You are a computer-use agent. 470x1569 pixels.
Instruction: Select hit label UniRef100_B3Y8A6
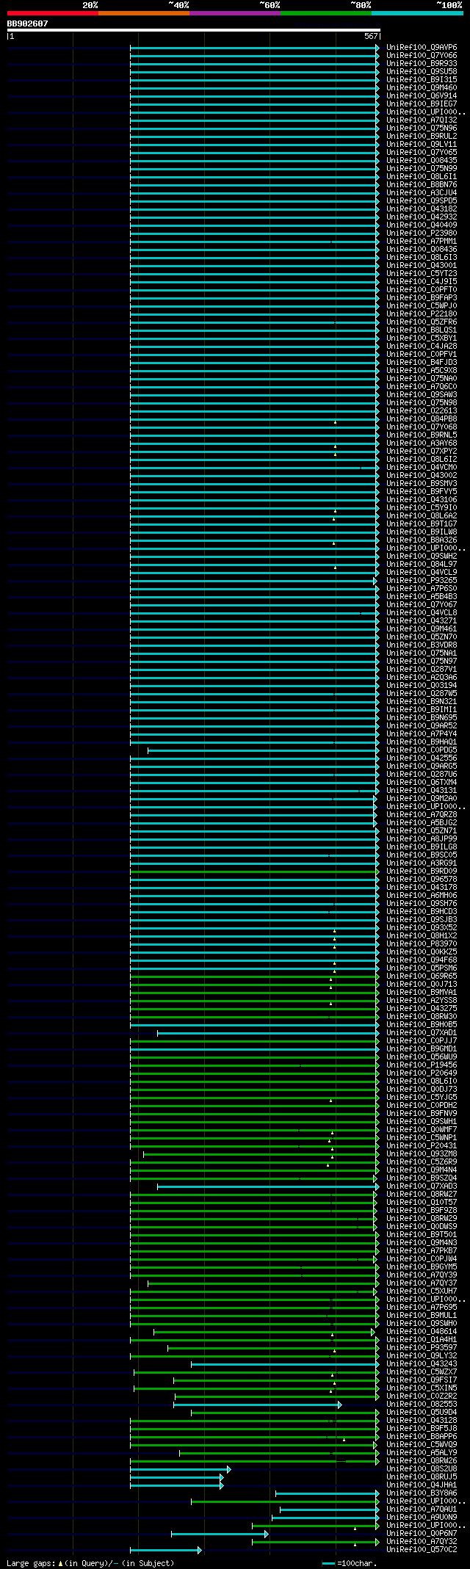pyautogui.click(x=422, y=1493)
